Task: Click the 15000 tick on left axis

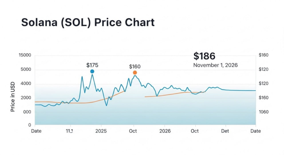Action: pos(25,55)
